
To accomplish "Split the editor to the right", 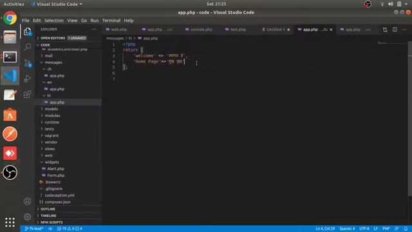I will [x=395, y=30].
